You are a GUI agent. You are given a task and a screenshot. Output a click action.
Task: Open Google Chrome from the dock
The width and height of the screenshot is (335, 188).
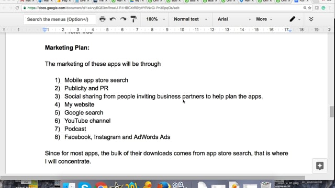[x=100, y=185]
